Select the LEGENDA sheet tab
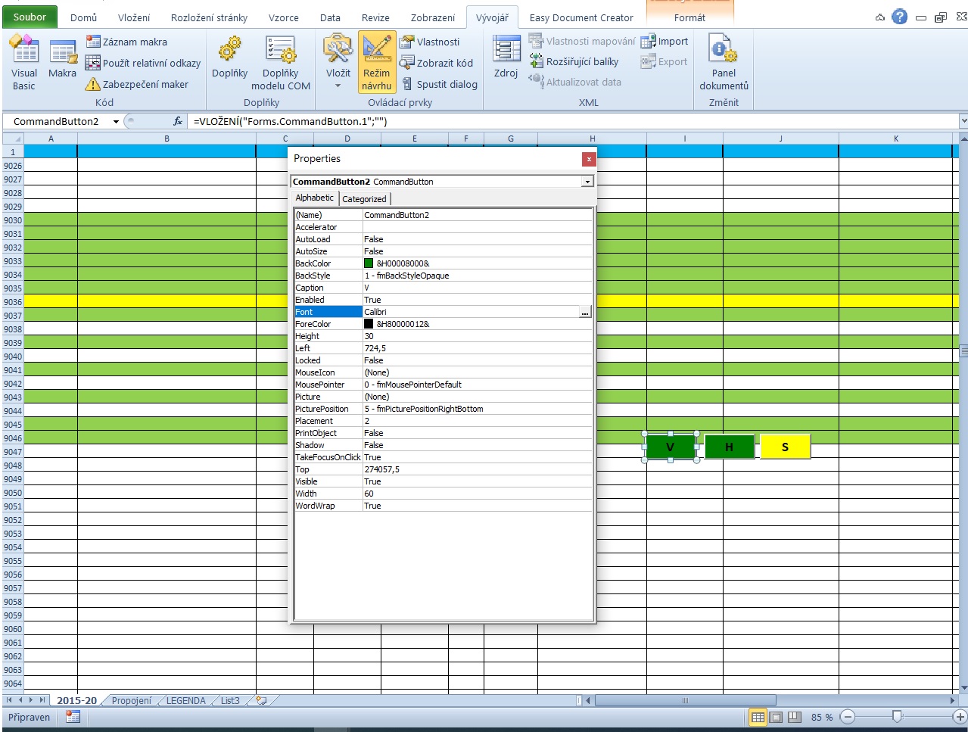The height and width of the screenshot is (732, 968). (185, 700)
